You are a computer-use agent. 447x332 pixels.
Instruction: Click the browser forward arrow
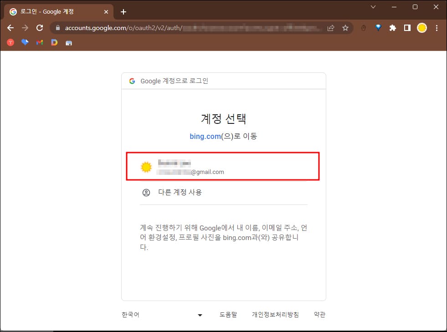pos(25,28)
